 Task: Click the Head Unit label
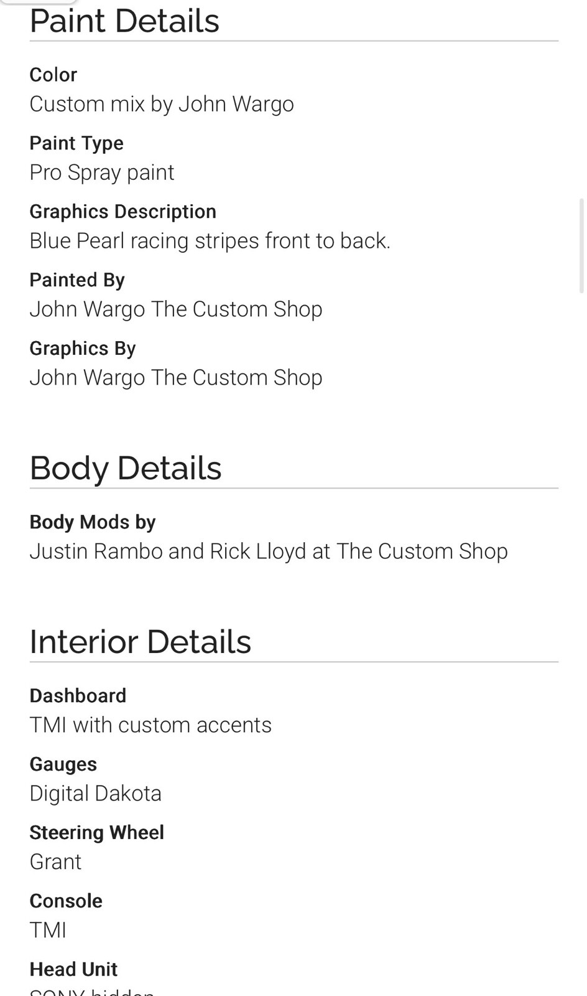coord(73,969)
